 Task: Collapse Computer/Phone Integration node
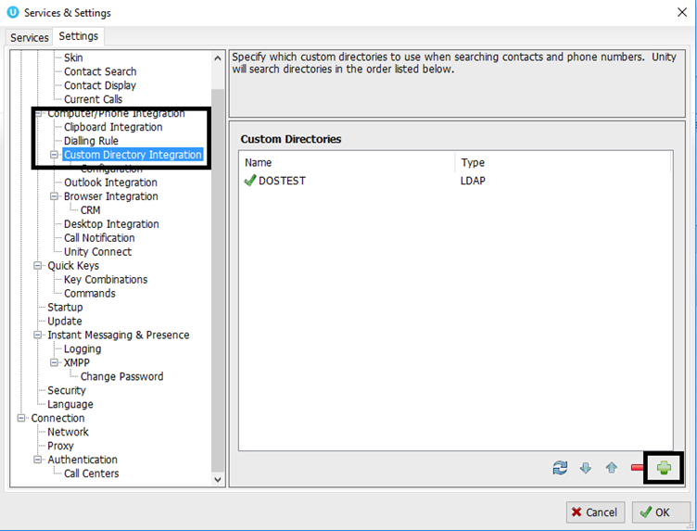38,113
